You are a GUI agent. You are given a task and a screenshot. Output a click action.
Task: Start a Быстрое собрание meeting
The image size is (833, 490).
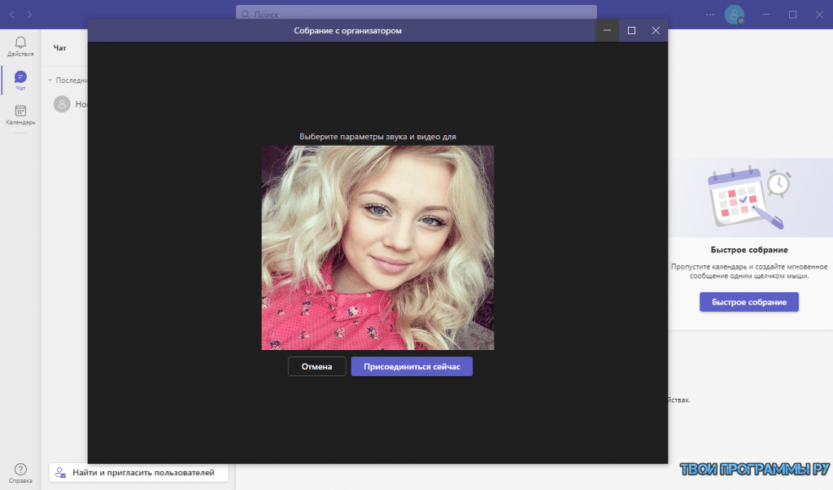748,302
